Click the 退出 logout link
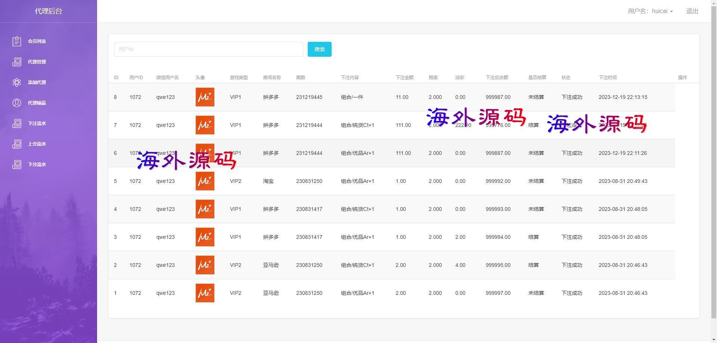 point(692,11)
